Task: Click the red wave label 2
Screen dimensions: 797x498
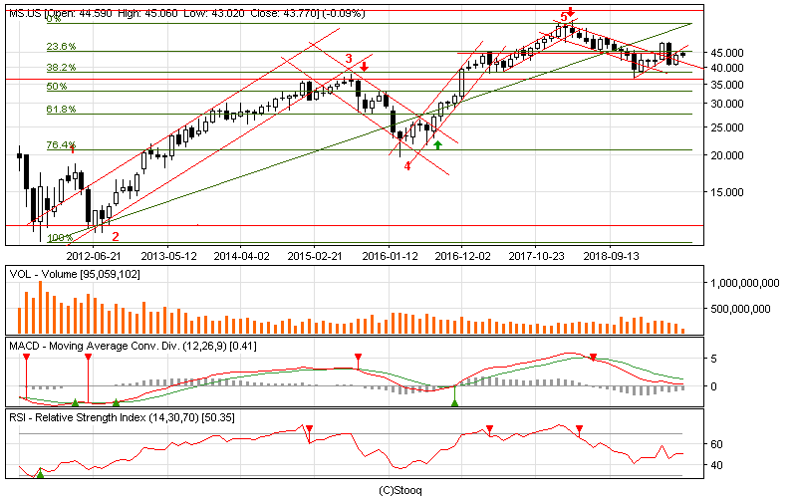Action: coord(116,236)
